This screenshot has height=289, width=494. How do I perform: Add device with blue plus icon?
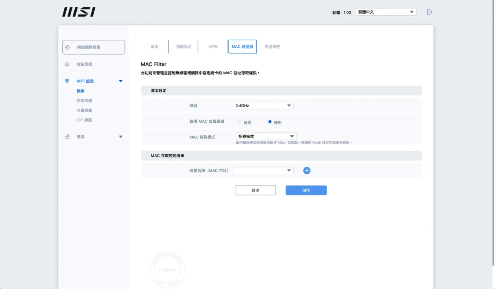tap(307, 170)
